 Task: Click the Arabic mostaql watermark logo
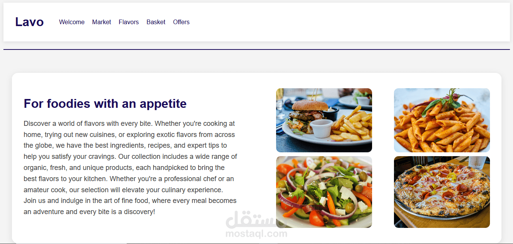click(256, 219)
